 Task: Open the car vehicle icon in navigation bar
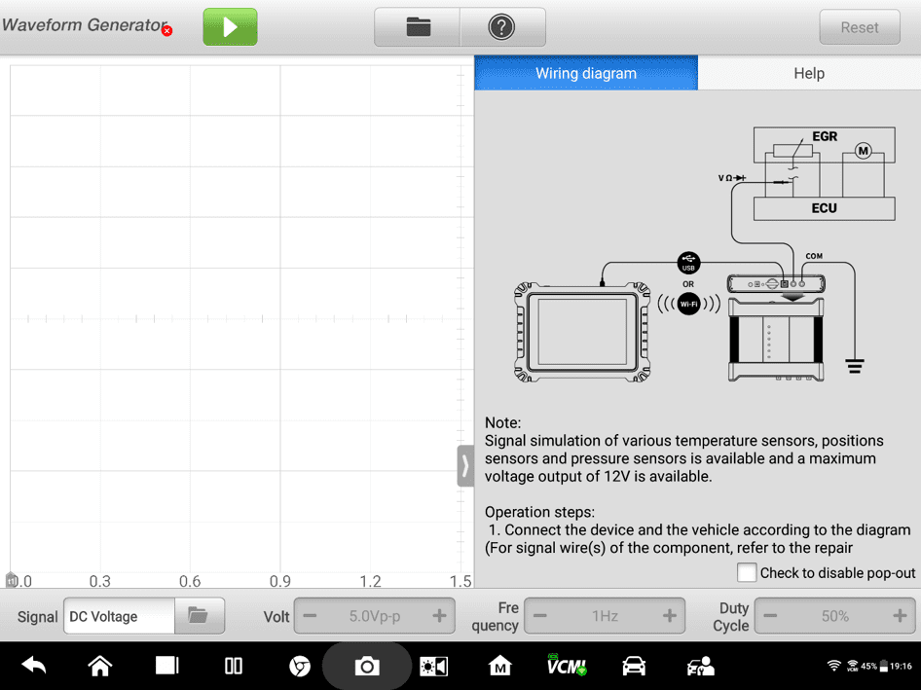click(634, 666)
